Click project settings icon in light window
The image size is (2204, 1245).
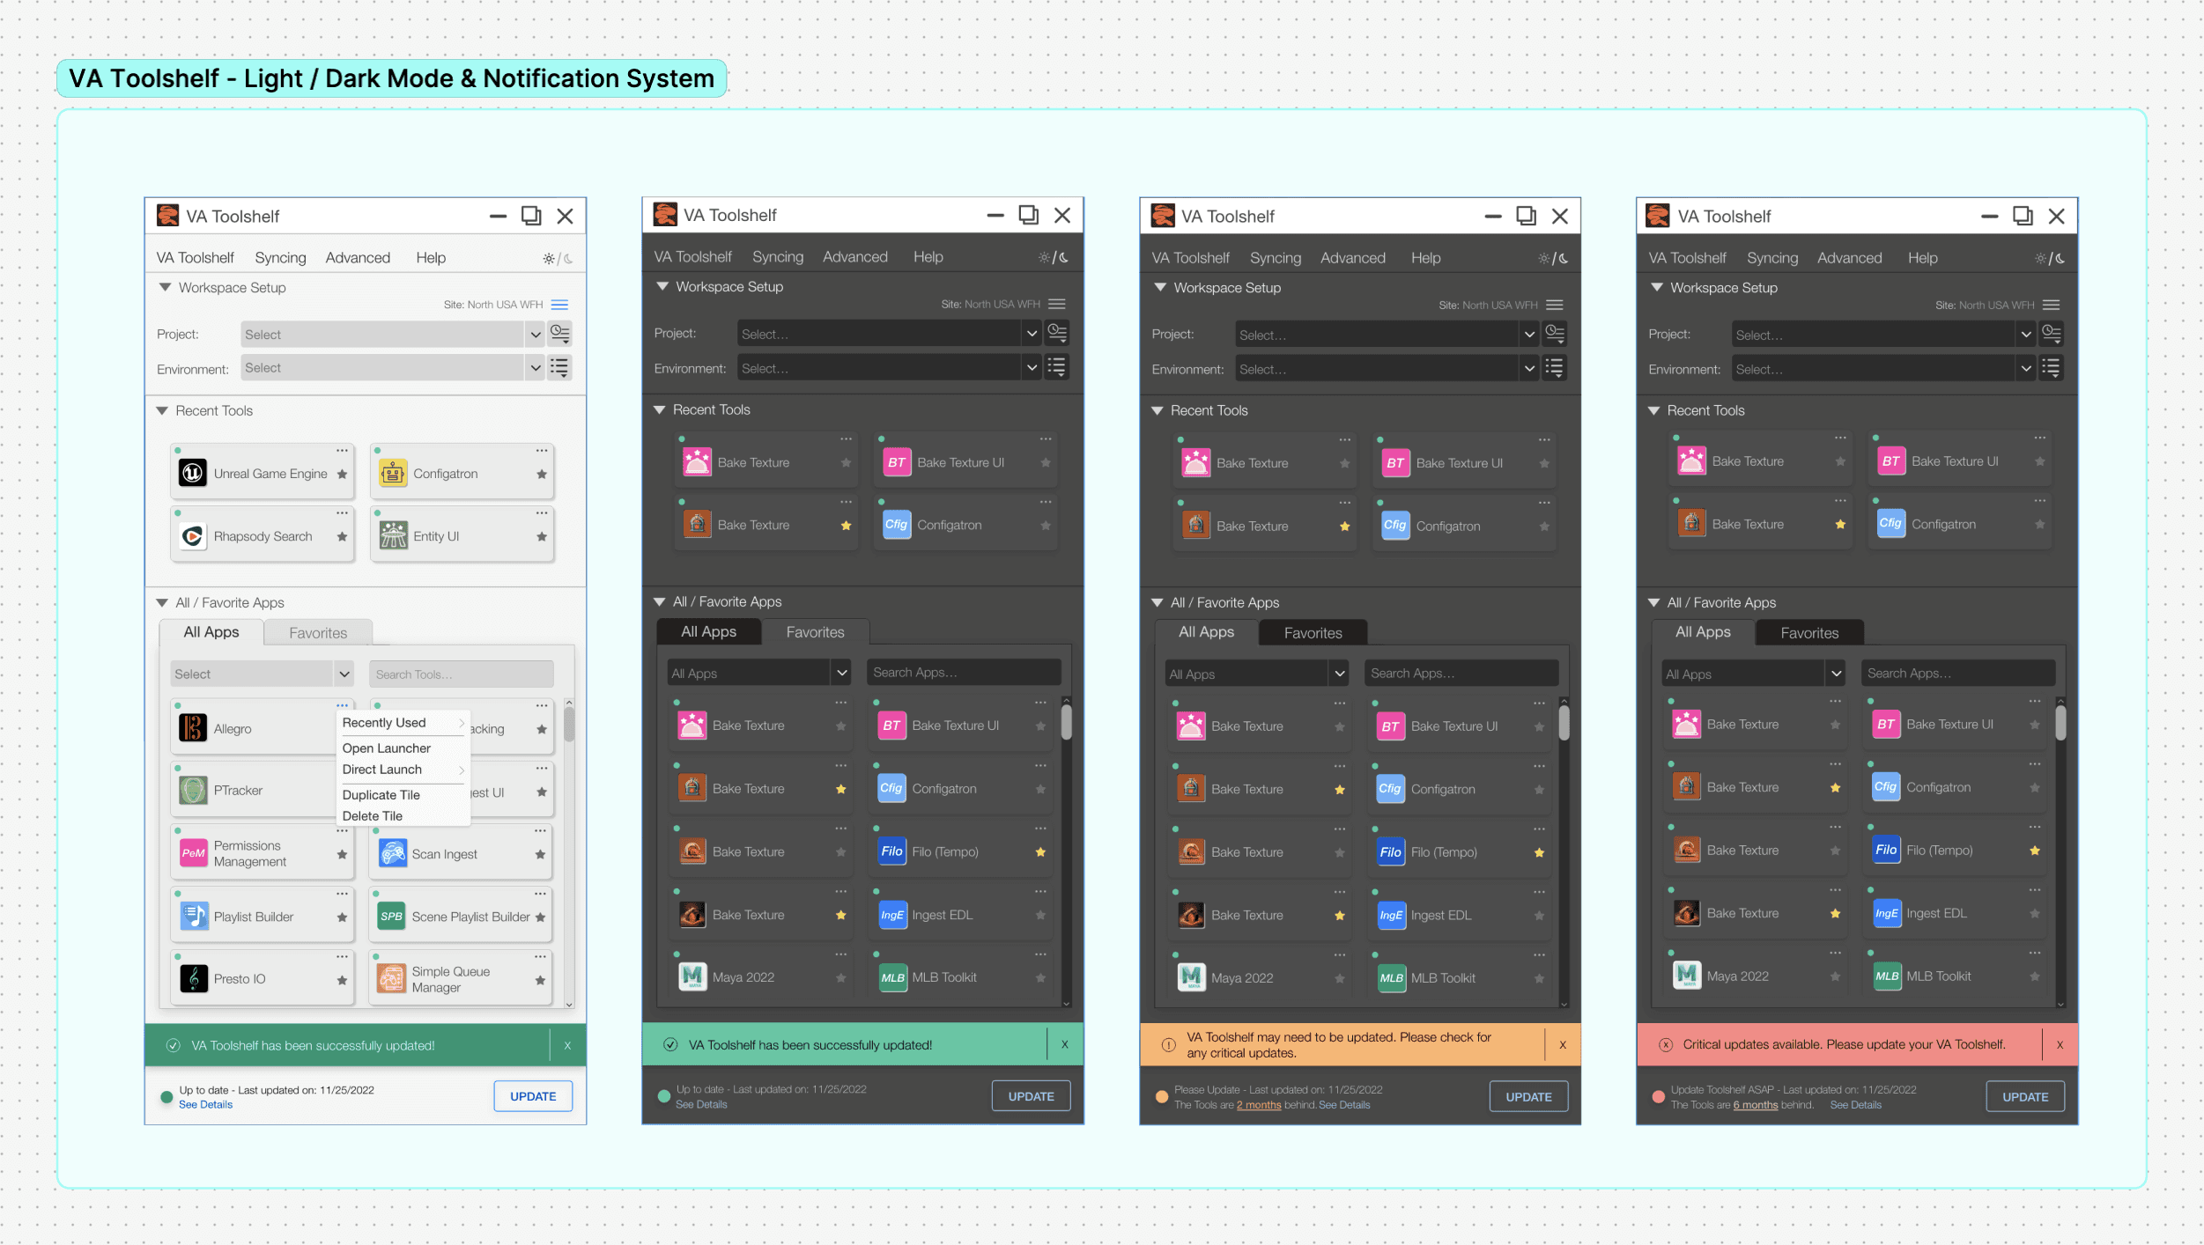click(x=559, y=334)
